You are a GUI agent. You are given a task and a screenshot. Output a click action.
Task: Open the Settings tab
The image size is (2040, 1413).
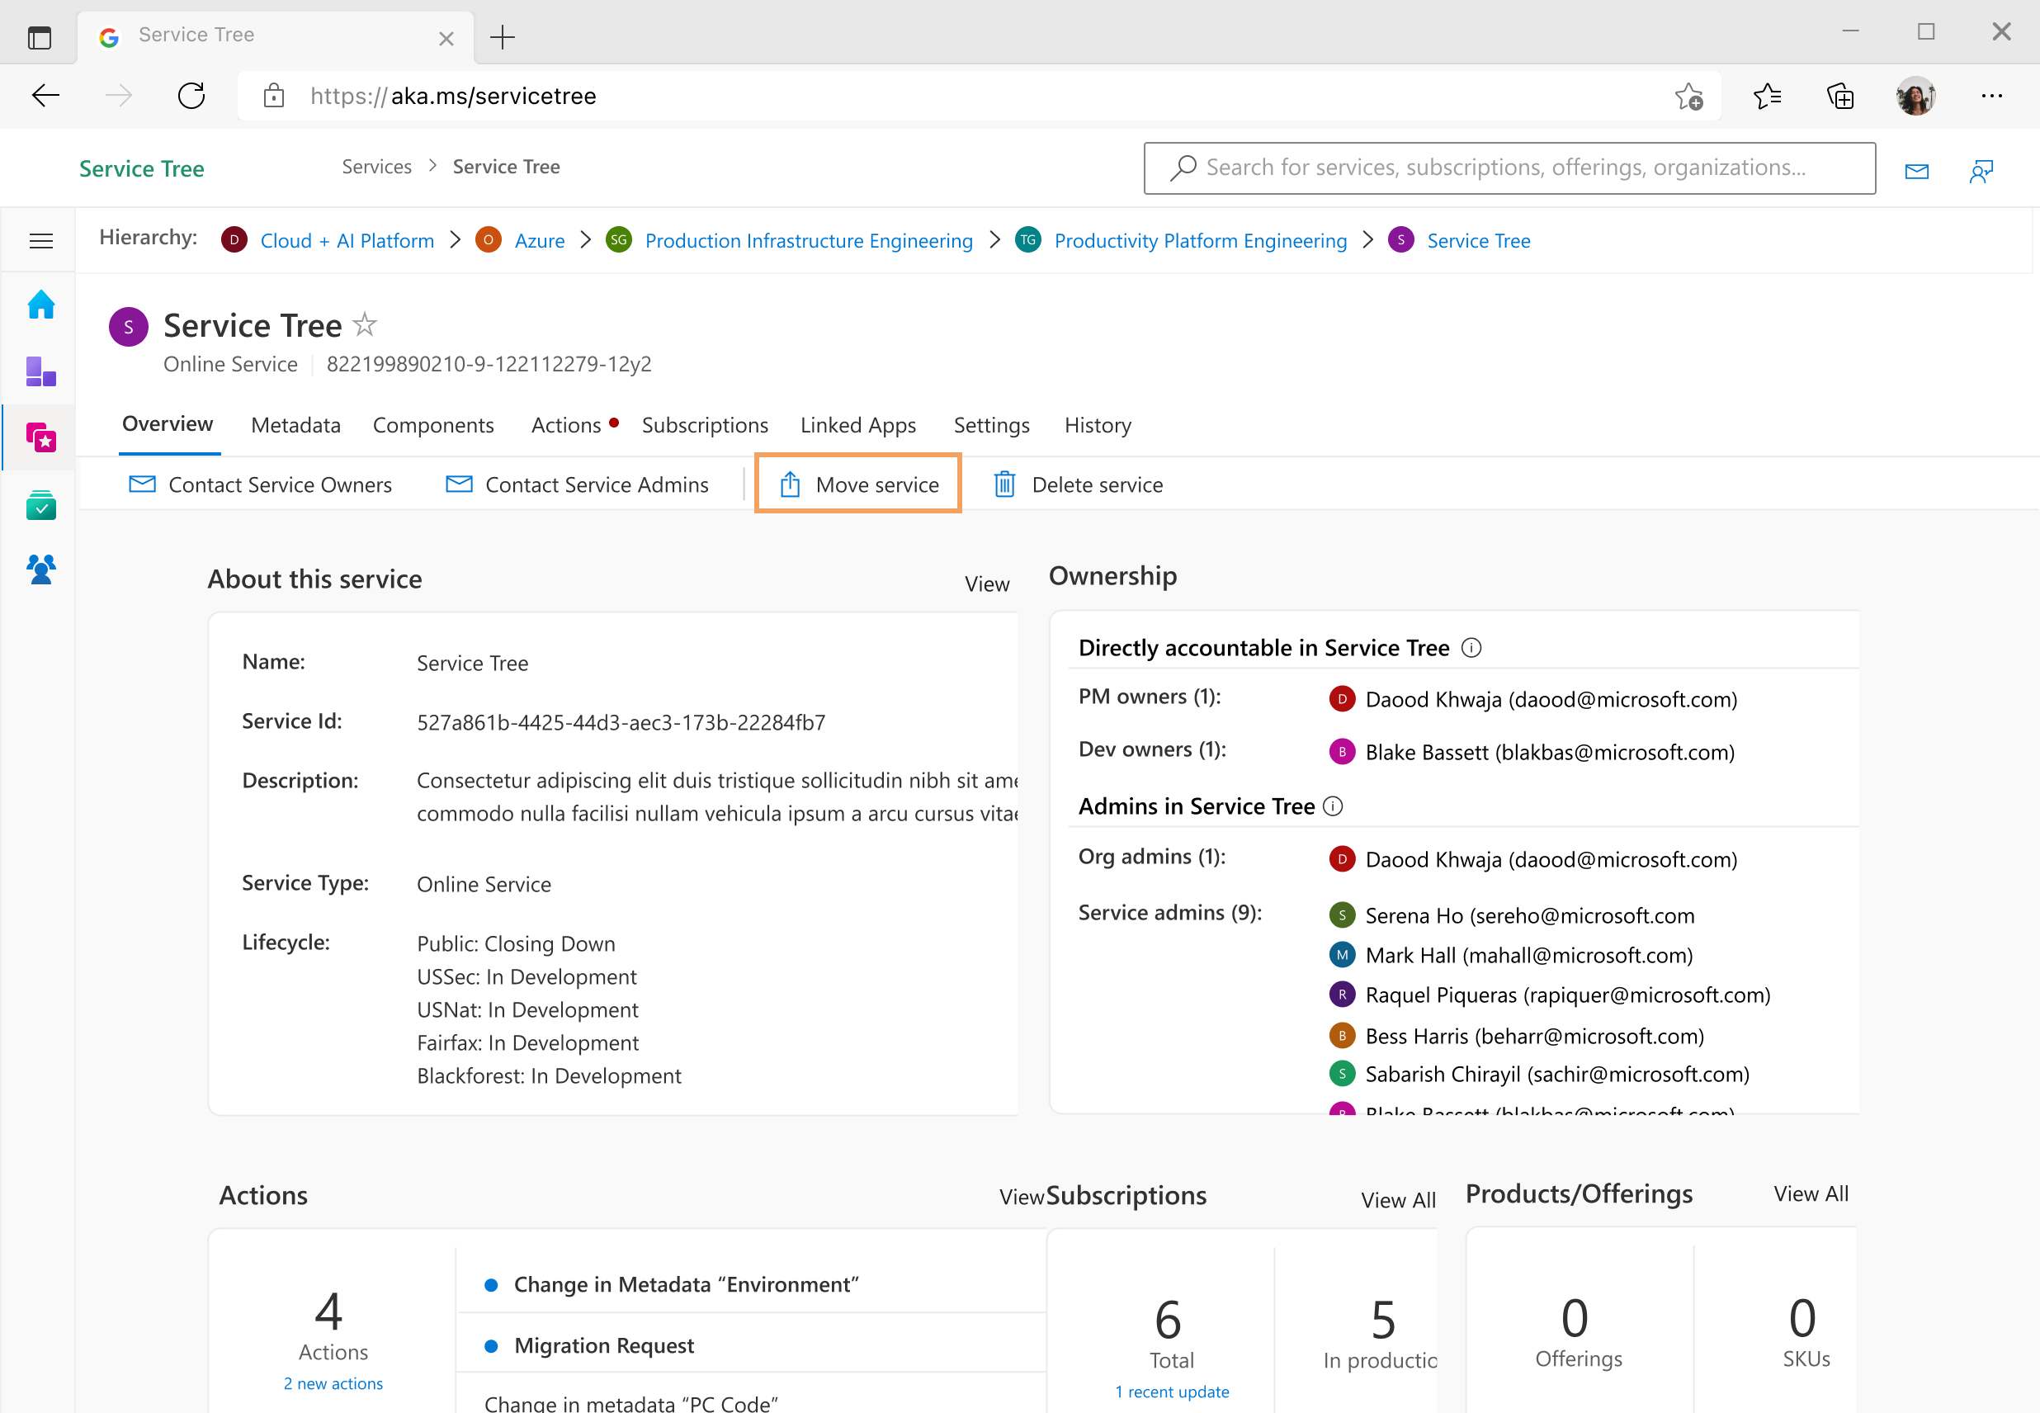coord(991,426)
